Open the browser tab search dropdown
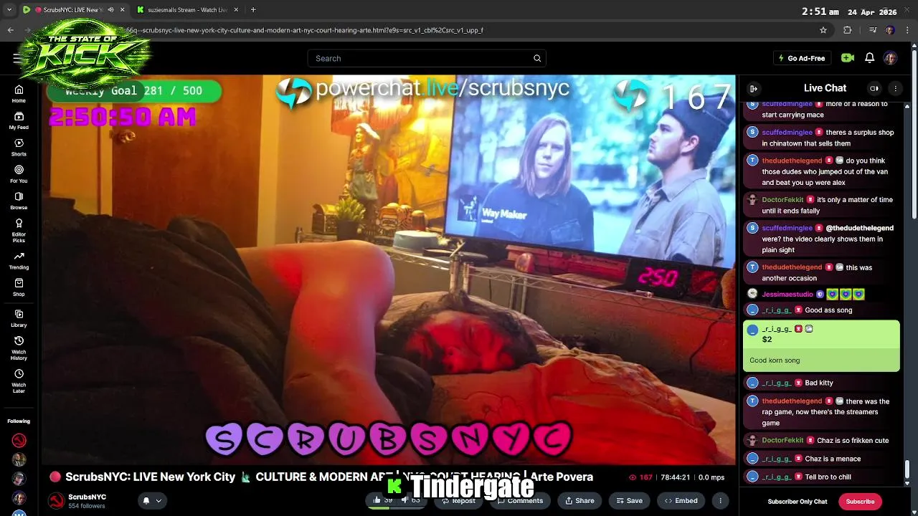The image size is (918, 516). tap(9, 10)
